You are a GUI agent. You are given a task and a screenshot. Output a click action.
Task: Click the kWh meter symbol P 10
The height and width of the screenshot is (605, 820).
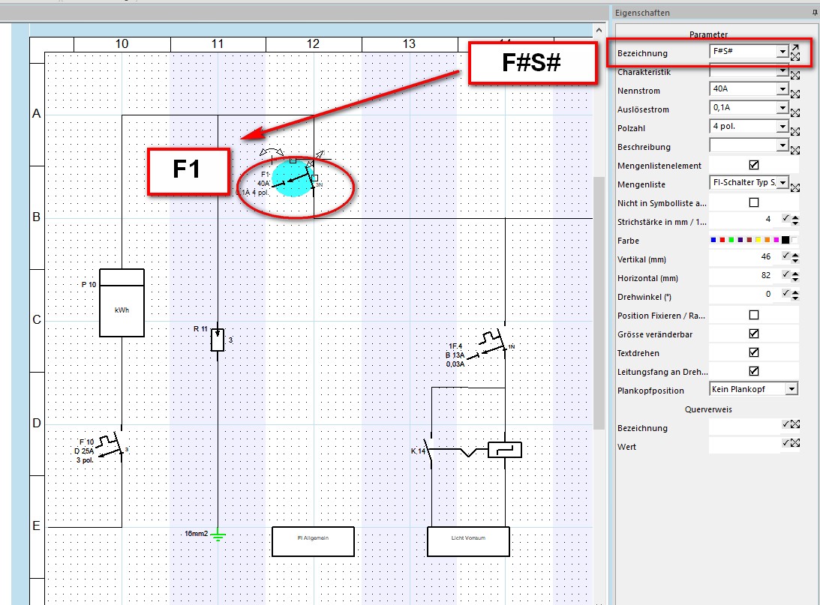[122, 303]
